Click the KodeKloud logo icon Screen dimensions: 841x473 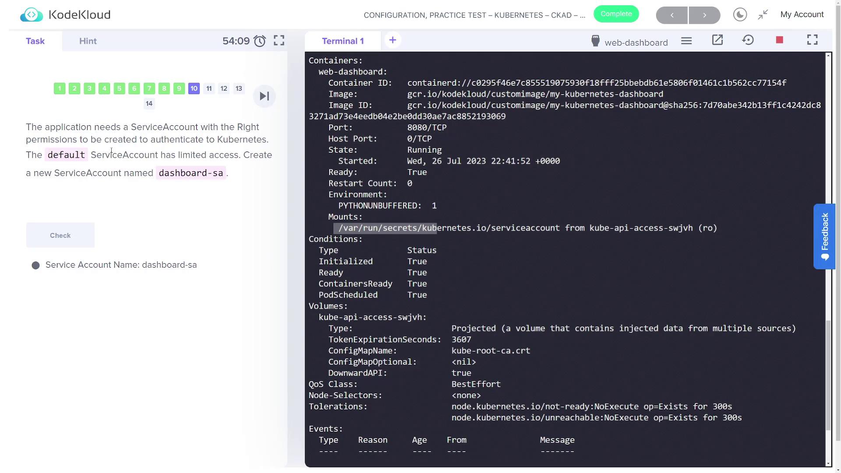tap(32, 15)
